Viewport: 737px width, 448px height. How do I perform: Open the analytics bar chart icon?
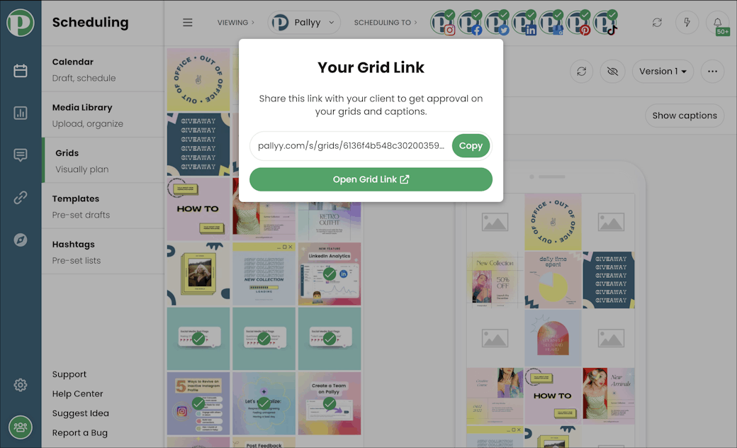tap(21, 113)
